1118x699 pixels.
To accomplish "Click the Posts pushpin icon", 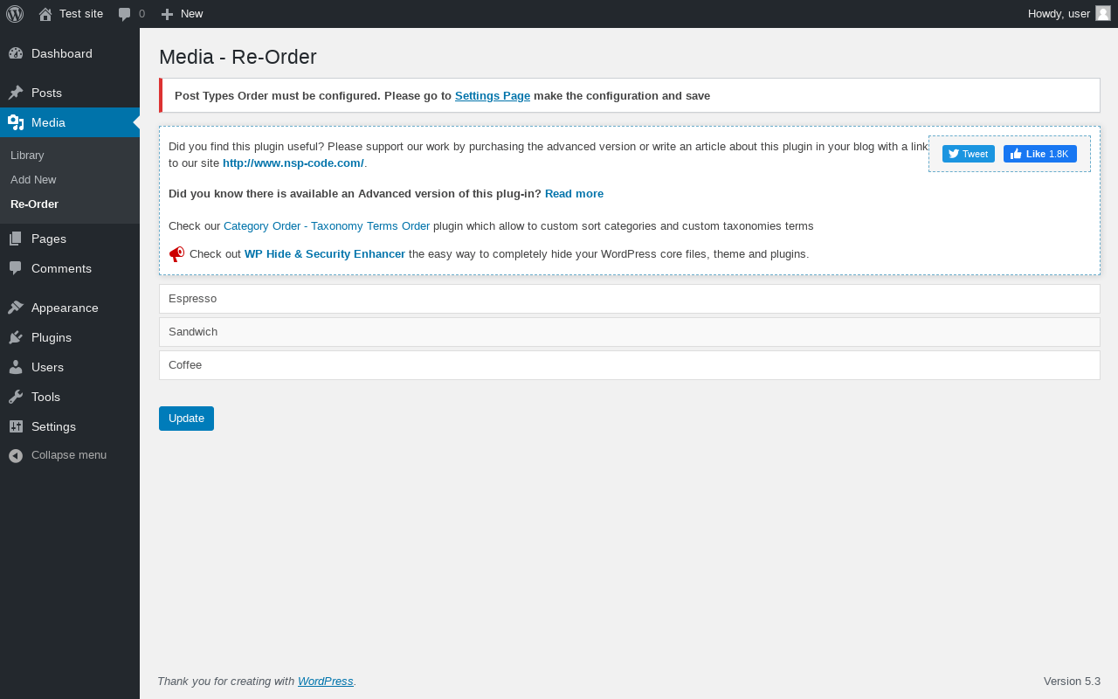I will point(16,93).
